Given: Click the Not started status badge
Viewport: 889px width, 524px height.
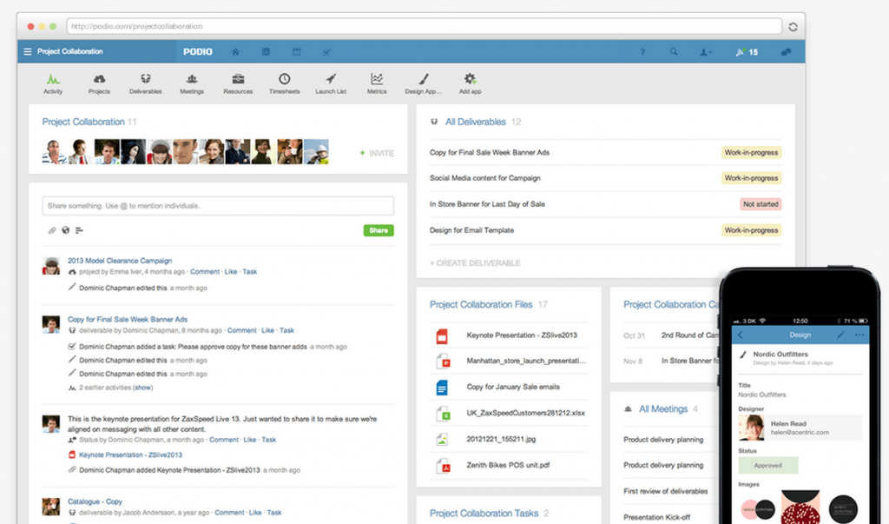Looking at the screenshot, I should (x=761, y=204).
